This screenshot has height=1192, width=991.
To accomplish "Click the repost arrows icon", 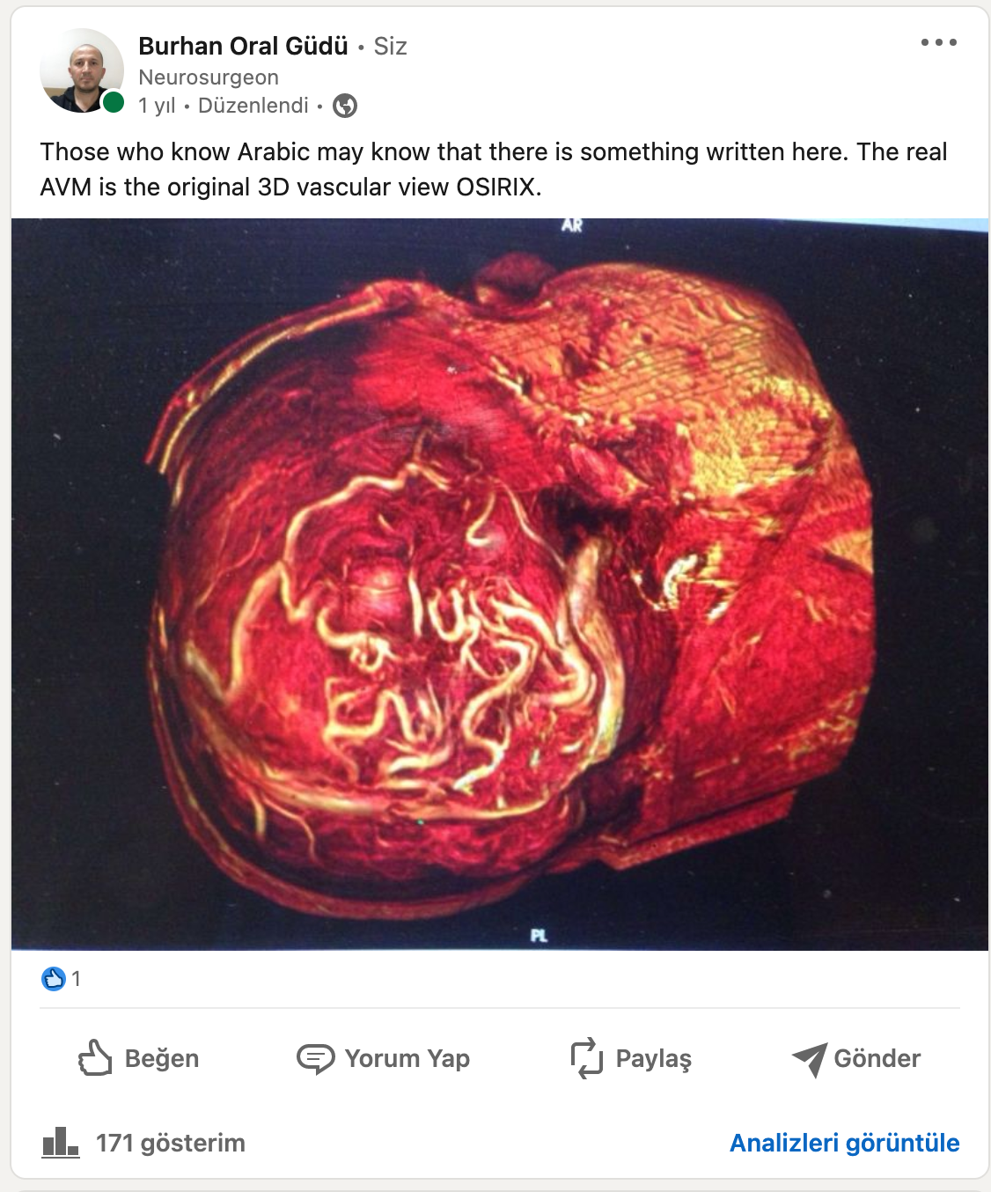I will pos(587,1058).
